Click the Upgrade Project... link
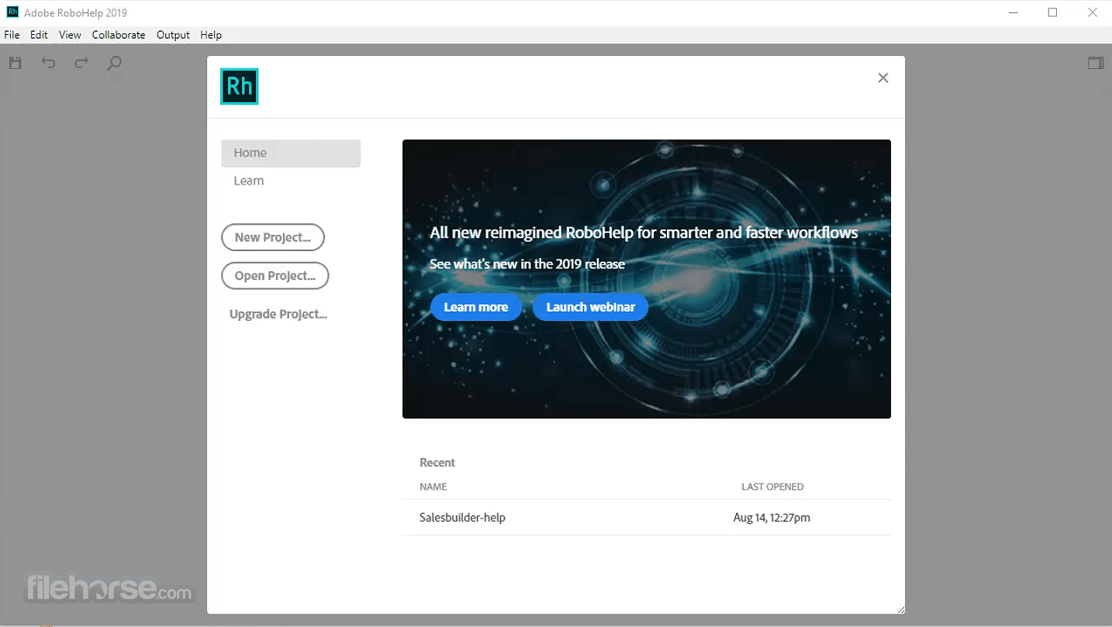Viewport: 1112px width, 627px height. tap(278, 314)
